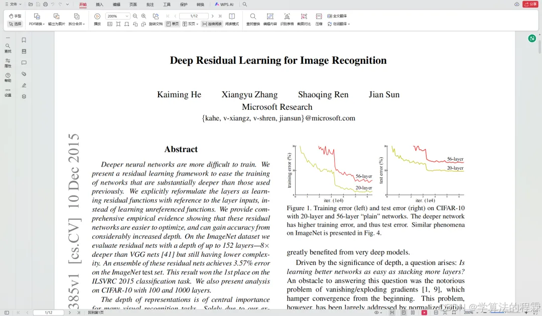Click the cloud sync icon
Viewport: 542px width, 316px height.
517,4
